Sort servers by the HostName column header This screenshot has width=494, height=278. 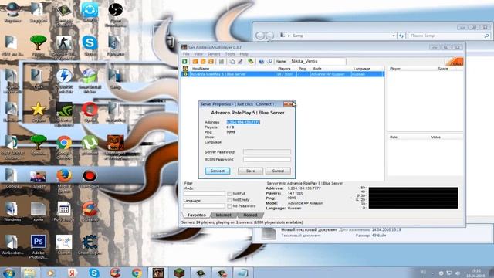point(201,69)
